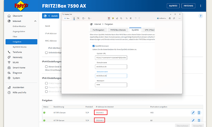
Task: Open Übersicht in the sidebar
Action: pyautogui.click(x=18, y=16)
